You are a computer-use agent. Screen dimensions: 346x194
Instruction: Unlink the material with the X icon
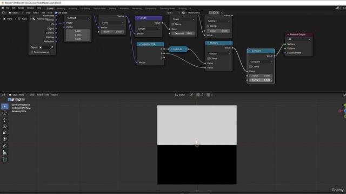(x=217, y=13)
